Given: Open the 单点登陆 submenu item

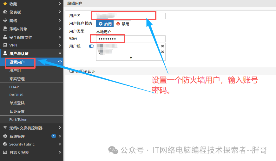Looking at the screenshot, I should tap(17, 103).
